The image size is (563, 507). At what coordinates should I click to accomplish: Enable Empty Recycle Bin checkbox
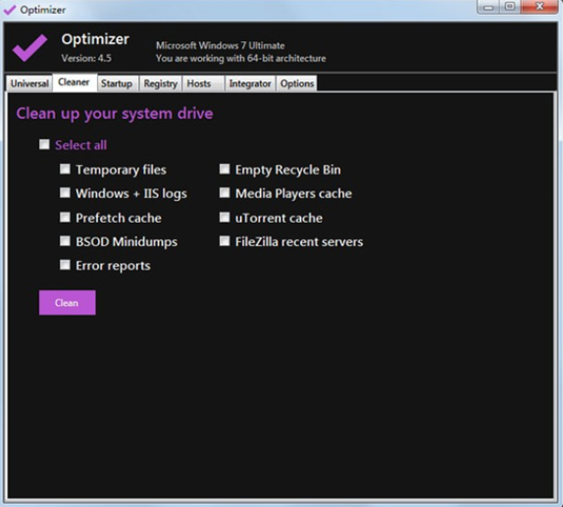pyautogui.click(x=225, y=169)
